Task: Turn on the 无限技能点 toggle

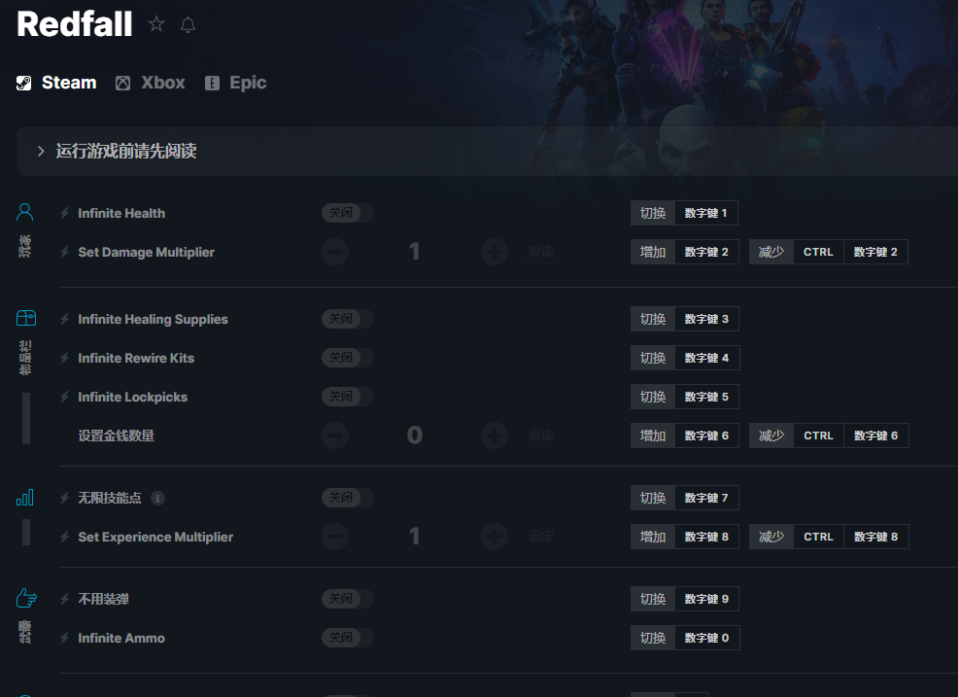Action: coord(348,498)
